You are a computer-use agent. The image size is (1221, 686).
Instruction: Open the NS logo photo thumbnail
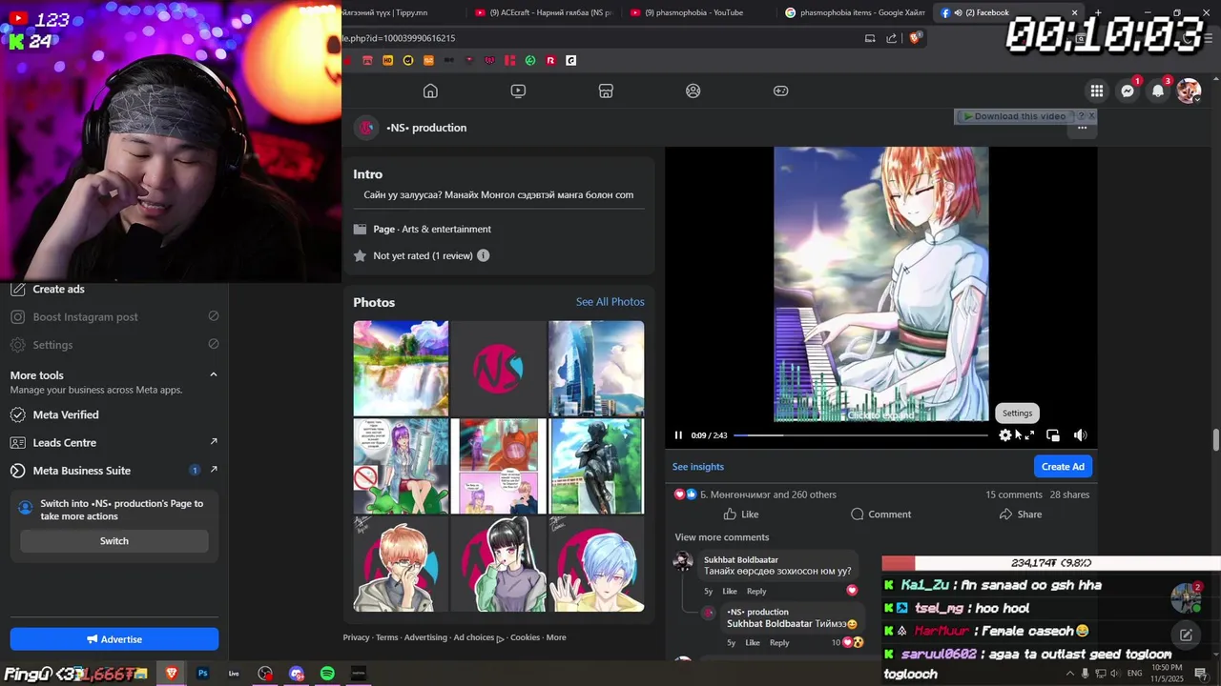click(x=498, y=368)
